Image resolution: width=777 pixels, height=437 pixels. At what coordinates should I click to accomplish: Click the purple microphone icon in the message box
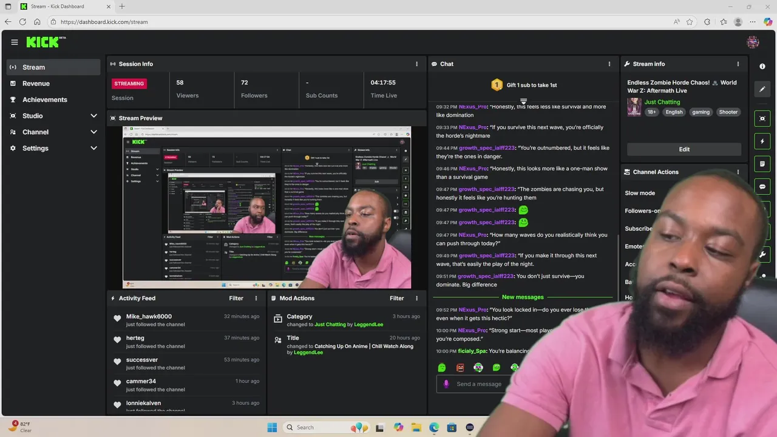(x=446, y=384)
